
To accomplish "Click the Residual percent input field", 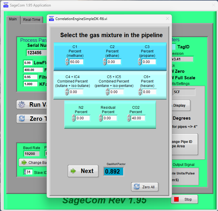I will coord(110,118).
